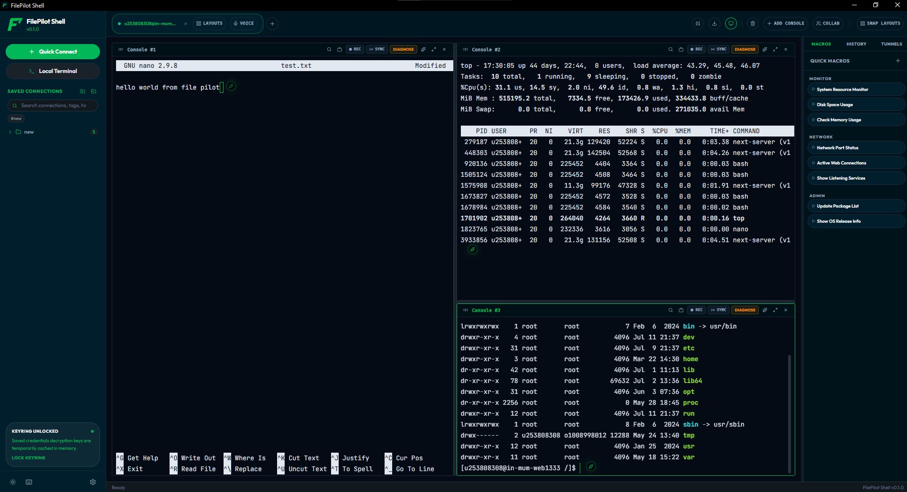Maximize Console #1 with the expand icon
This screenshot has width=907, height=492.
click(434, 49)
